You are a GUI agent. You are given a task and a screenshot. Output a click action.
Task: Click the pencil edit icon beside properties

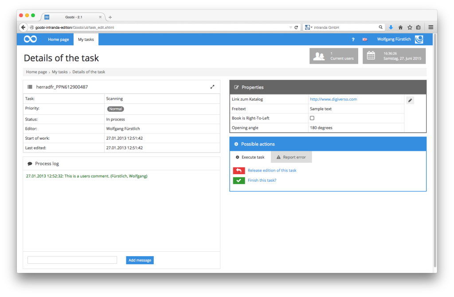point(410,101)
